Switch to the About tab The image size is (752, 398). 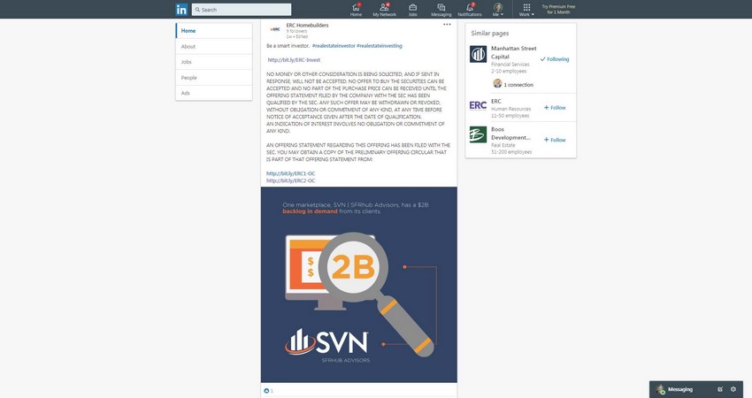tap(188, 47)
